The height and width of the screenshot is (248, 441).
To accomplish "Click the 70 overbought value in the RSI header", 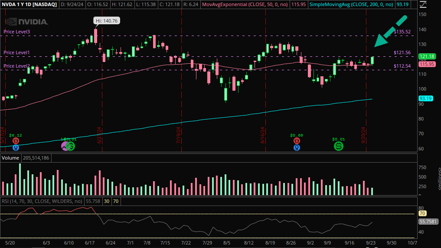I will (116, 201).
